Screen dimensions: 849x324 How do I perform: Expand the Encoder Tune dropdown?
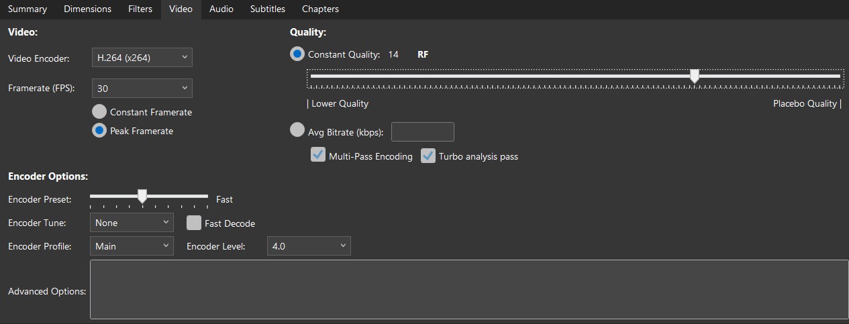132,223
